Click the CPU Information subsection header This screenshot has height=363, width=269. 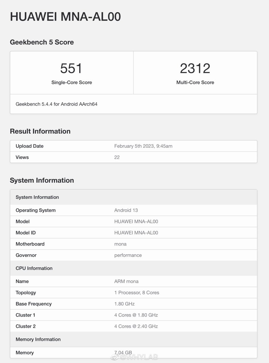click(x=34, y=268)
